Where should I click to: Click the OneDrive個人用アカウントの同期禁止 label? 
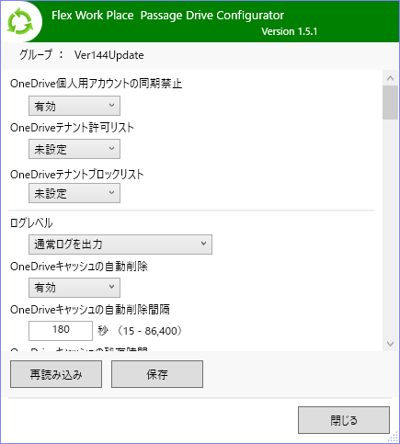(96, 84)
